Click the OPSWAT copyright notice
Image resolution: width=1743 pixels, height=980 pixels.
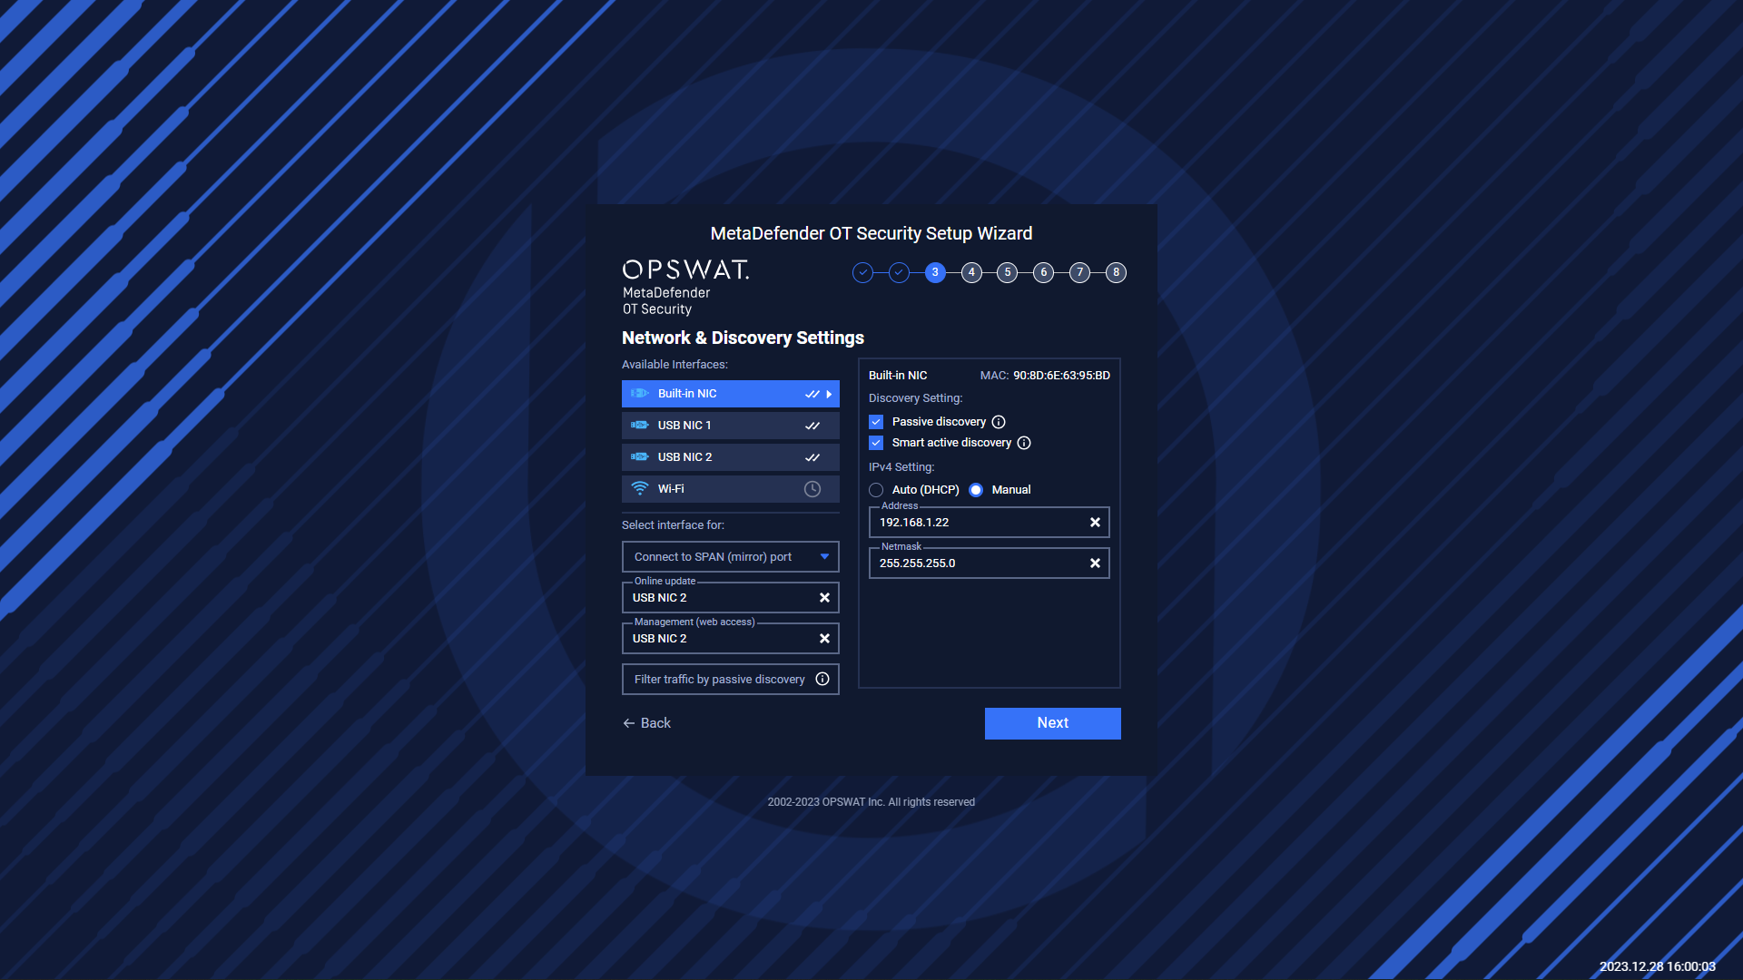[x=871, y=802]
